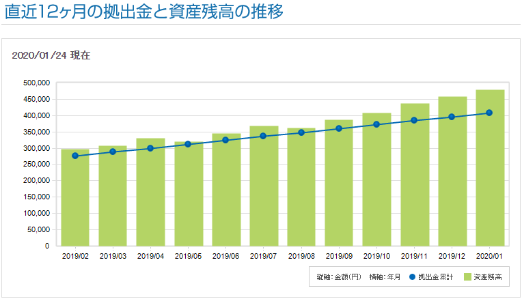
Task: Click the 2019/12 x-axis label
Action: click(452, 256)
